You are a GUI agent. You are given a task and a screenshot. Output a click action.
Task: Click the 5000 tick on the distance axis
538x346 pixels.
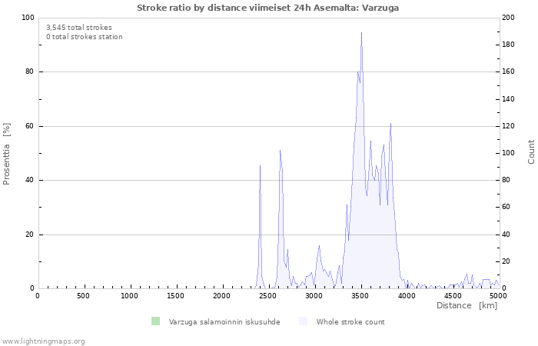tap(498, 296)
